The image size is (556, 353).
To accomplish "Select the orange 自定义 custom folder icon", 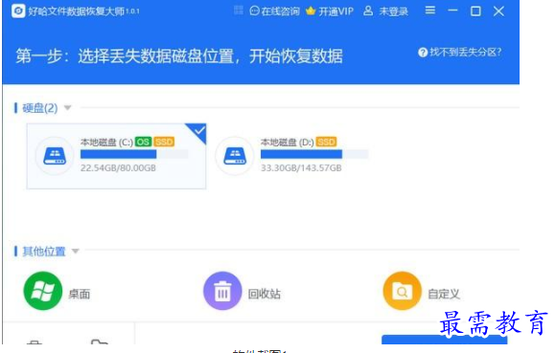I will pos(402,291).
